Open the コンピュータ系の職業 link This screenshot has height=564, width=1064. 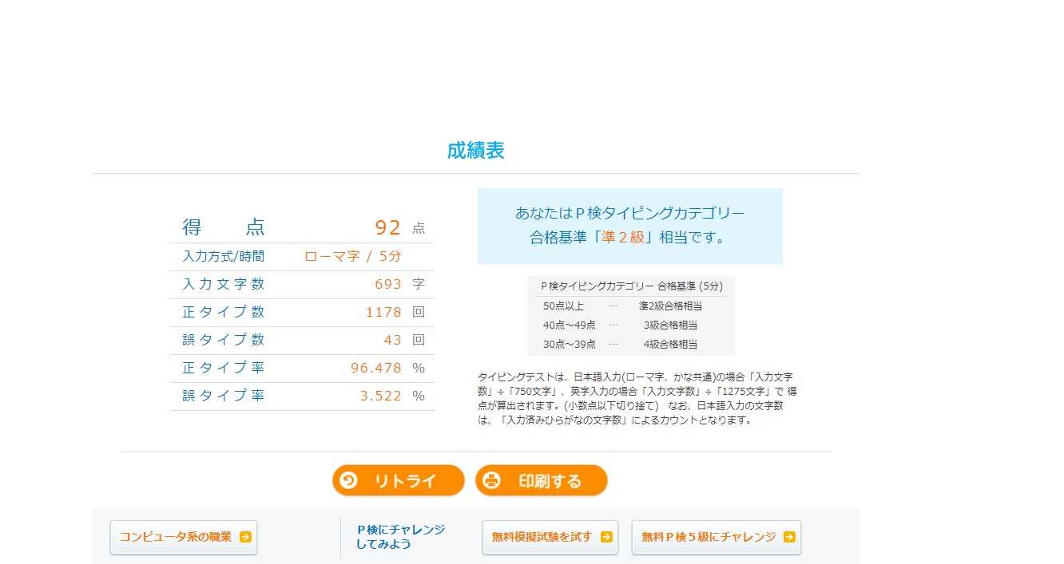(184, 537)
